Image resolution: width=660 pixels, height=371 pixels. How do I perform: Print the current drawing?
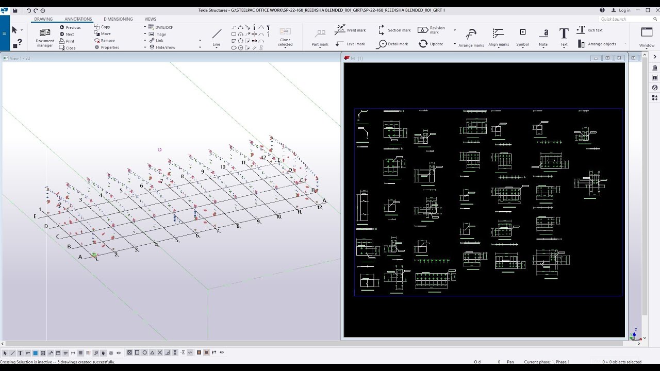(67, 41)
